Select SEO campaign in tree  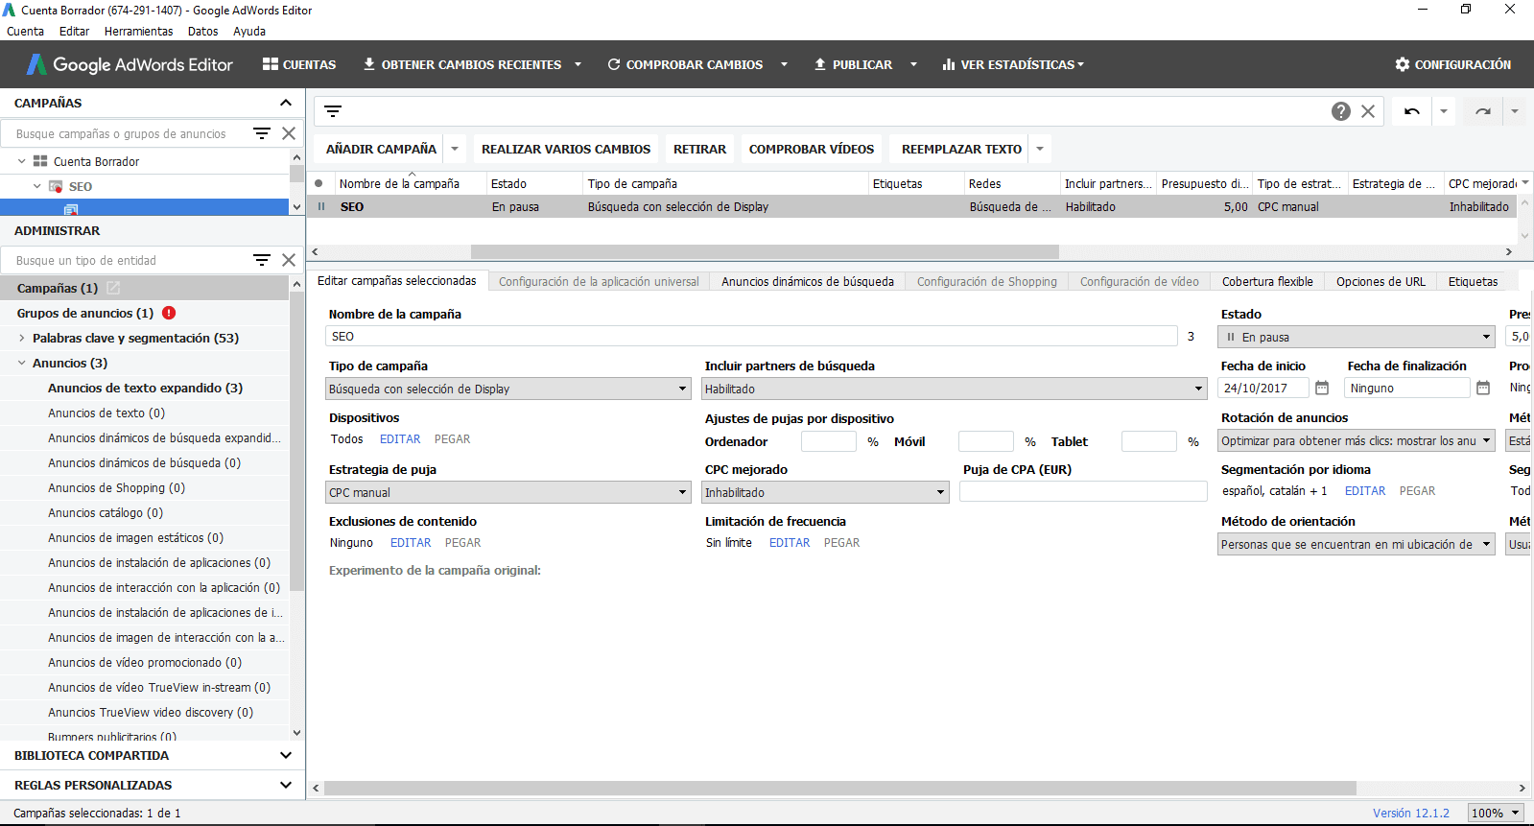click(81, 186)
